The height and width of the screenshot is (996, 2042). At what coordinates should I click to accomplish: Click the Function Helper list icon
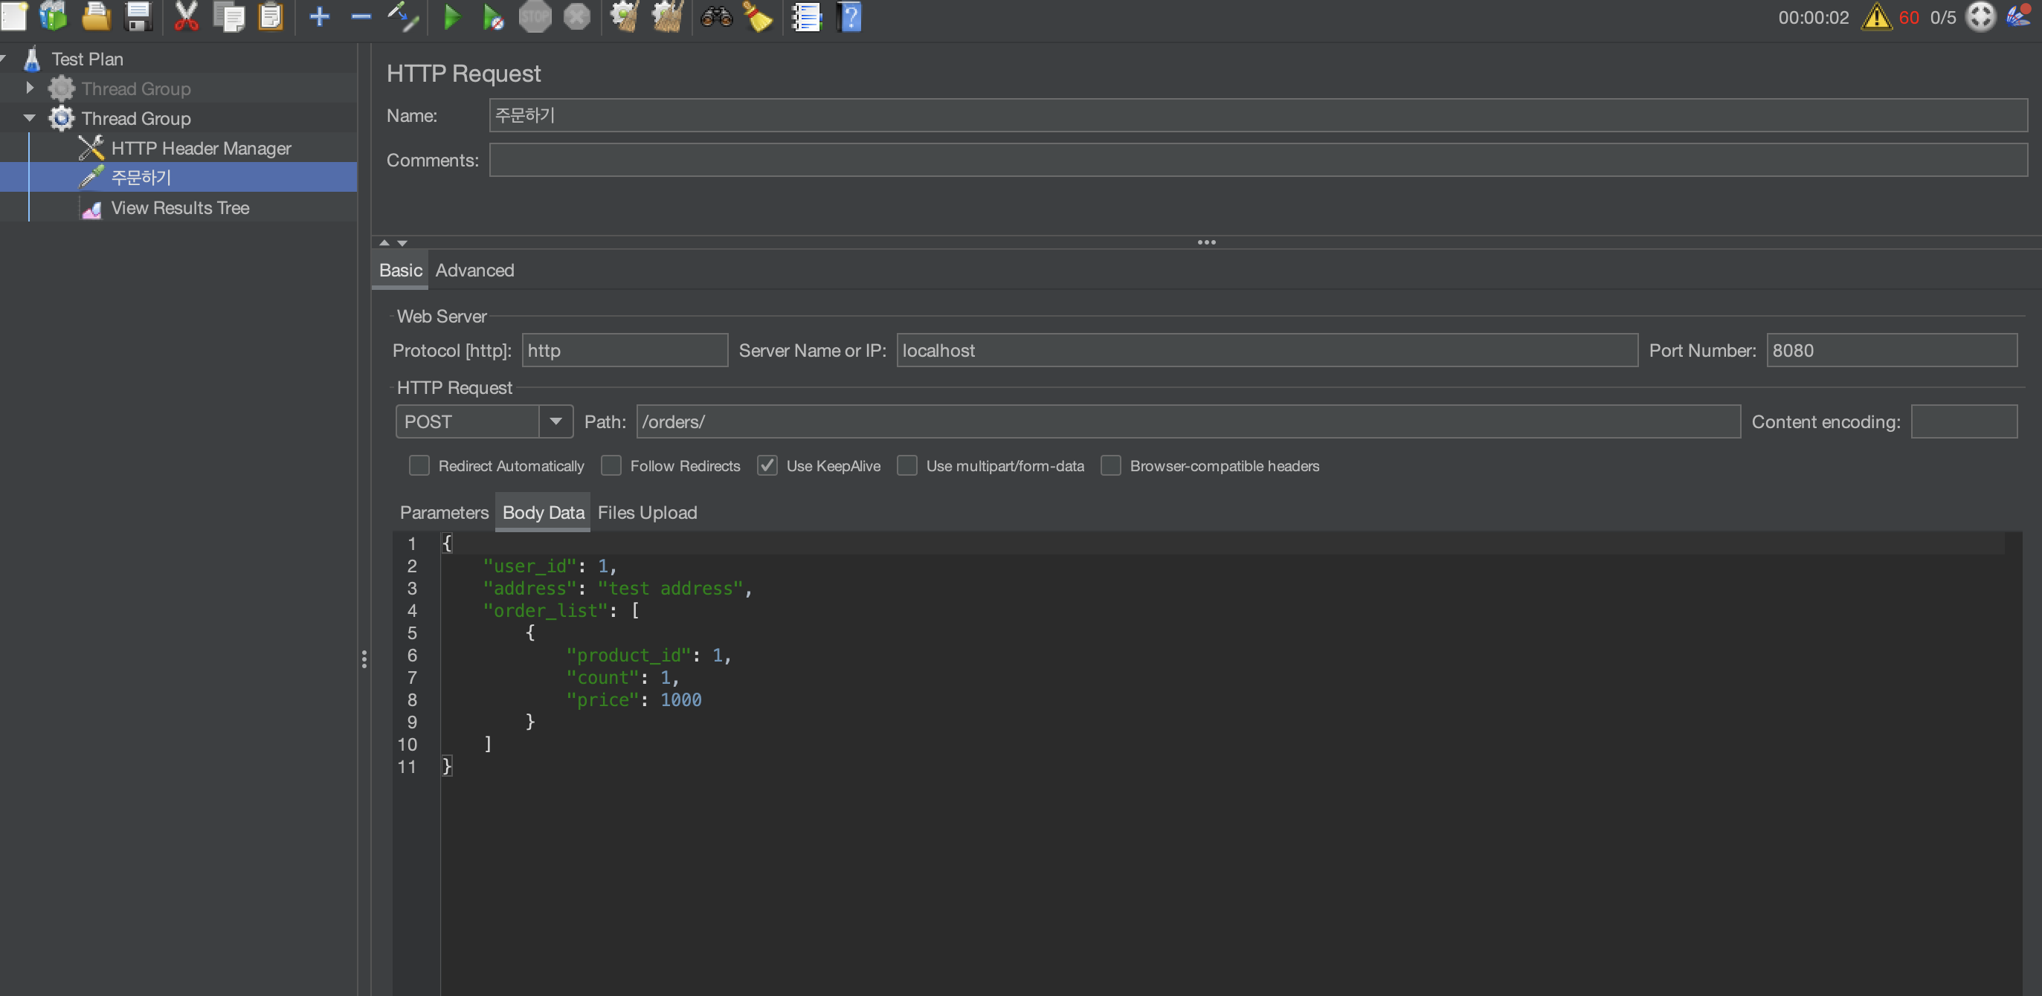(x=805, y=16)
